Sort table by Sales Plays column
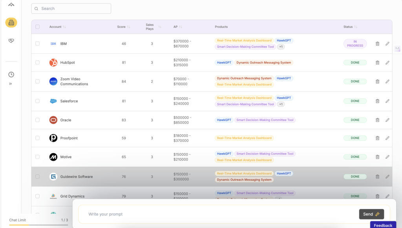402x228 pixels. (160, 27)
